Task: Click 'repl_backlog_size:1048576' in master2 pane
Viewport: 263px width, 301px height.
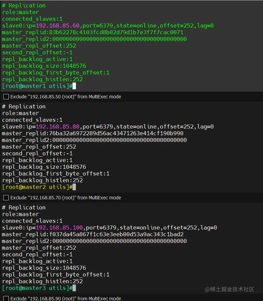Action: 44,167
